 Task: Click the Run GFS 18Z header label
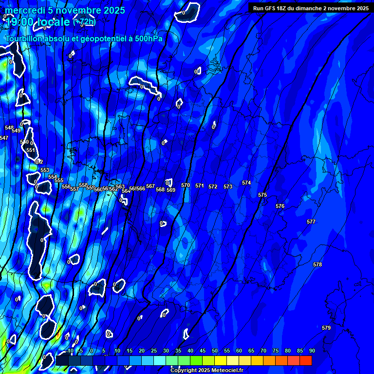point(311,8)
